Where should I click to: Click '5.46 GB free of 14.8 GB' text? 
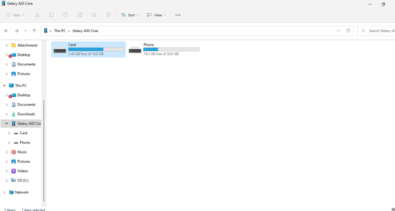click(85, 54)
